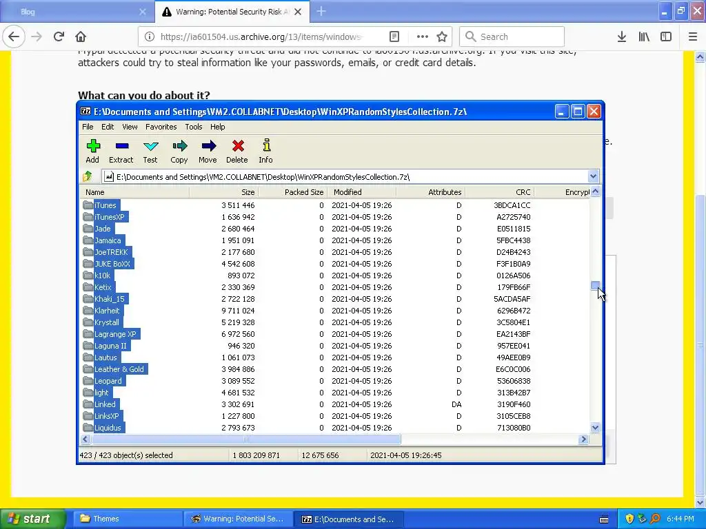The width and height of the screenshot is (706, 529).
Task: Click horizontal scrollbar left arrow
Action: coord(85,439)
